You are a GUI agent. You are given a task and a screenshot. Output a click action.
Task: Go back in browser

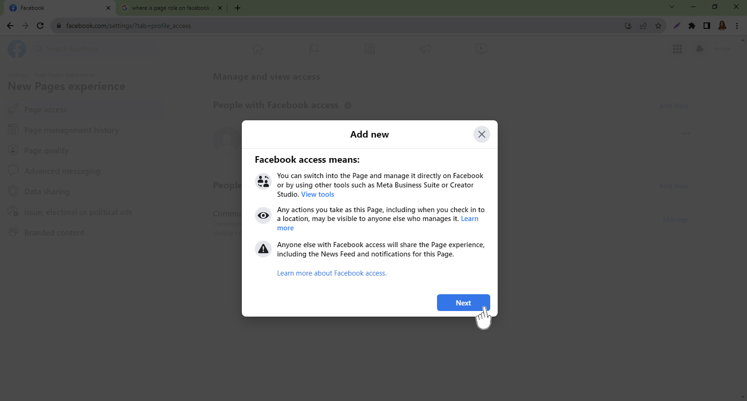point(10,26)
